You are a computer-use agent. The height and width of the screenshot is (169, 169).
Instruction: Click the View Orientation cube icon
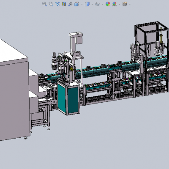tap(76, 4)
